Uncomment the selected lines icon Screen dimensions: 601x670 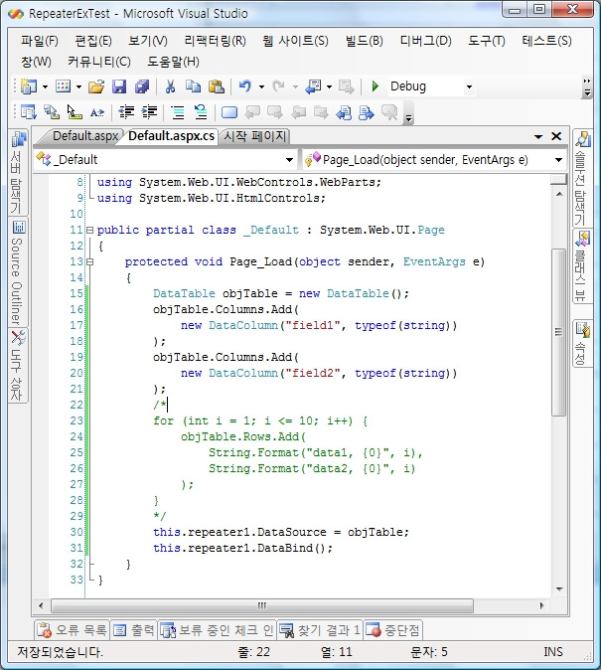pos(201,112)
